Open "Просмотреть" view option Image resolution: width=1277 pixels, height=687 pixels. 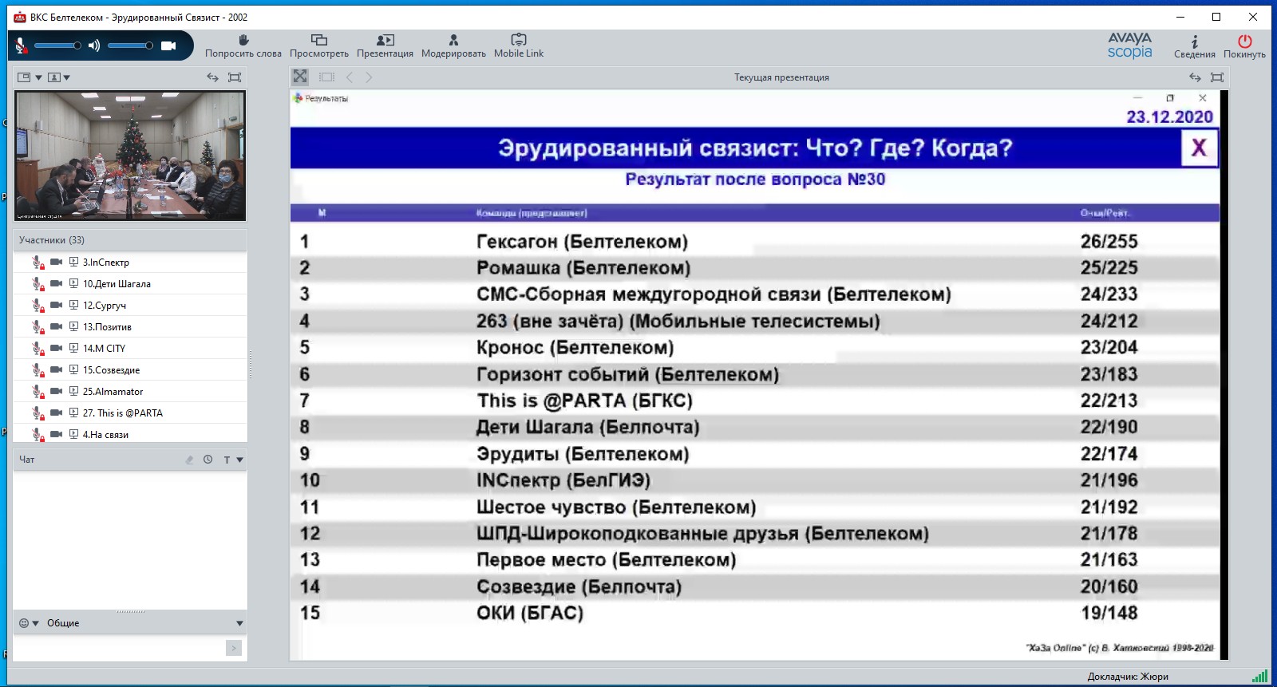coord(319,46)
